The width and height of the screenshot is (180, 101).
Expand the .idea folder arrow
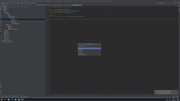click(x=3, y=8)
